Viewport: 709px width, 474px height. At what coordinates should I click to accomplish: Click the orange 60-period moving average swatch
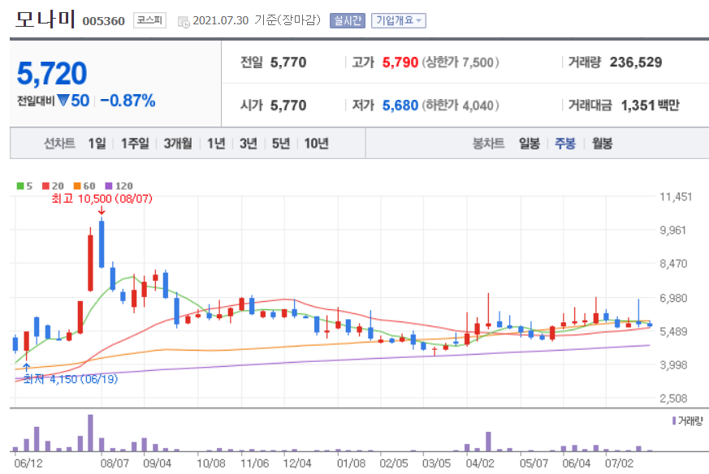pyautogui.click(x=77, y=186)
